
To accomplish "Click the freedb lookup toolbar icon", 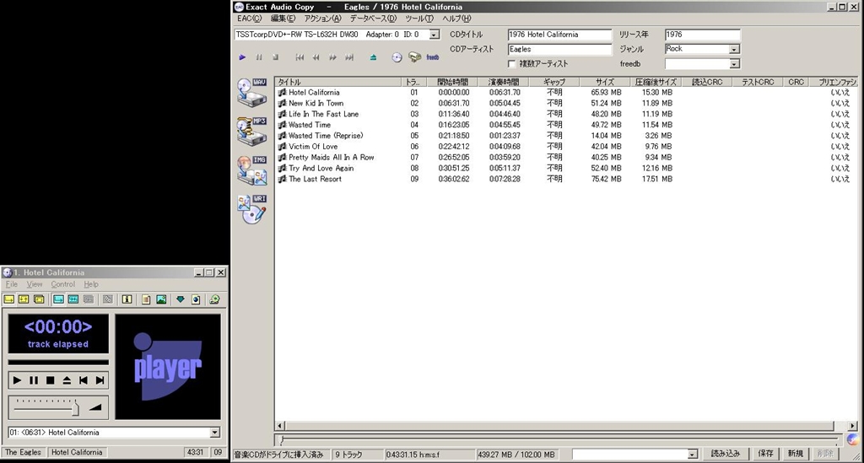I will click(433, 57).
